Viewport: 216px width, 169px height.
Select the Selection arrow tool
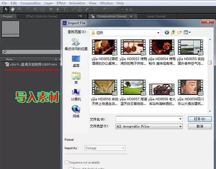pos(6,10)
